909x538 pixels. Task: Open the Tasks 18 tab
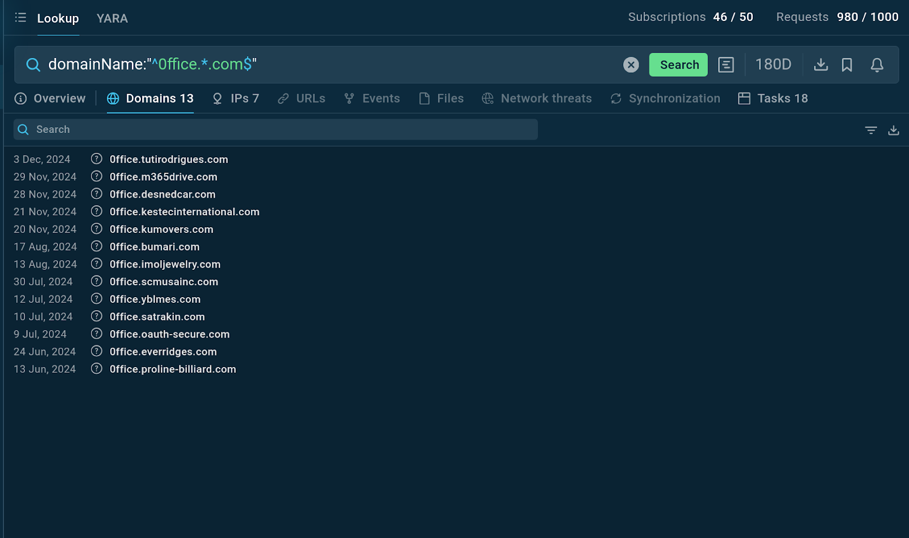773,98
